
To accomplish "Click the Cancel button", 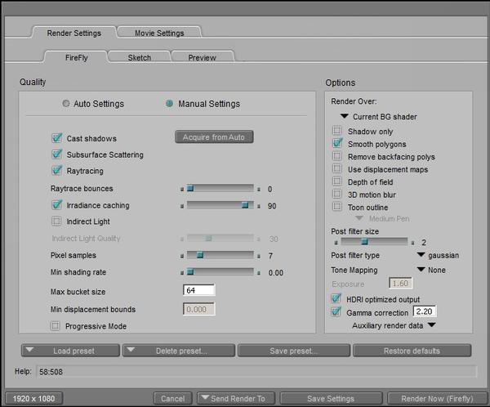I will 172,399.
